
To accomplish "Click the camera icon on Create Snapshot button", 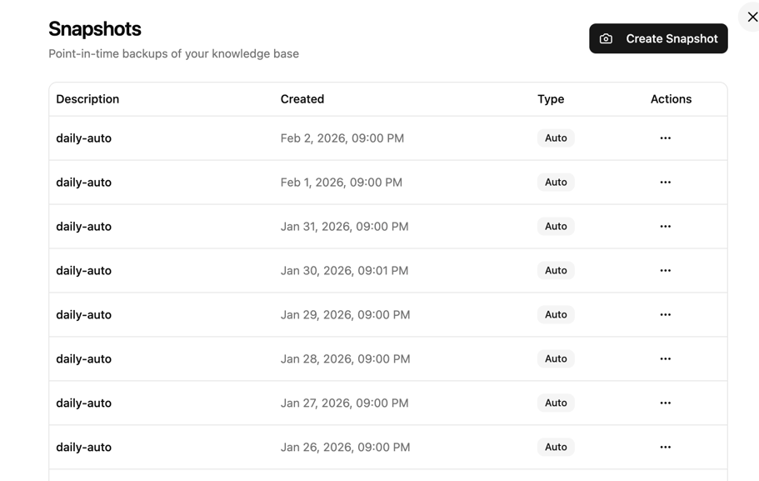I will 604,38.
